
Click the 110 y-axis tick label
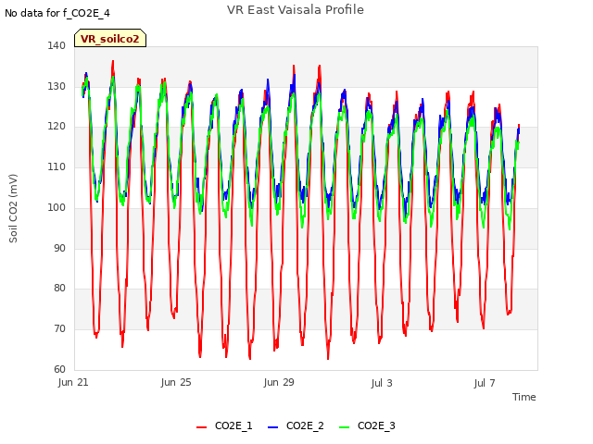(57, 166)
